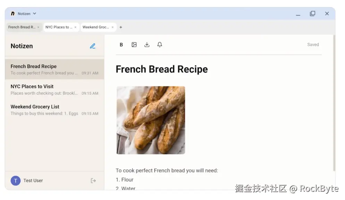Click the download note icon
The height and width of the screenshot is (200, 345).
point(147,45)
